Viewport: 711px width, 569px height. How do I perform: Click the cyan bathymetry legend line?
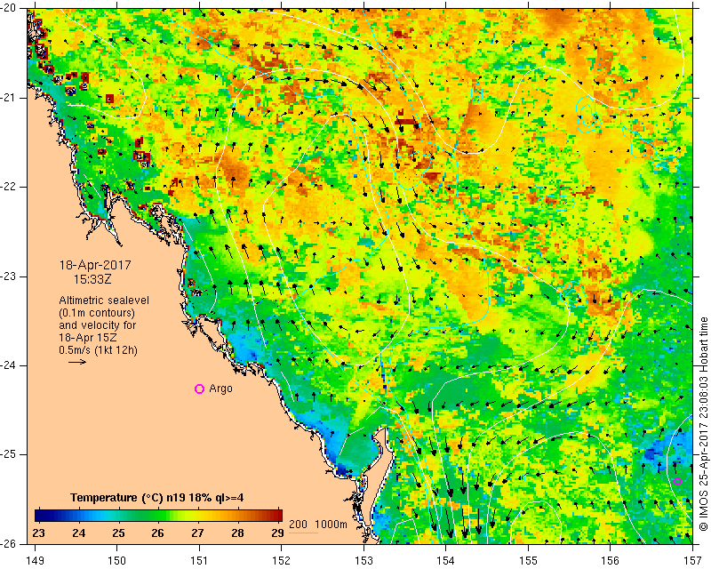[x=303, y=533]
